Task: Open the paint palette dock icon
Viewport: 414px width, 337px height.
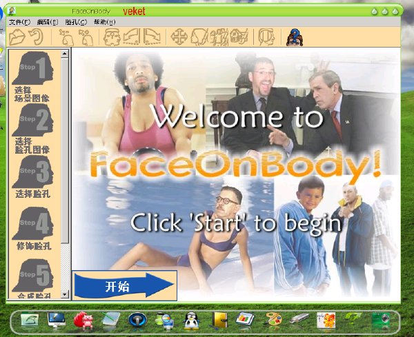Action: [273, 320]
